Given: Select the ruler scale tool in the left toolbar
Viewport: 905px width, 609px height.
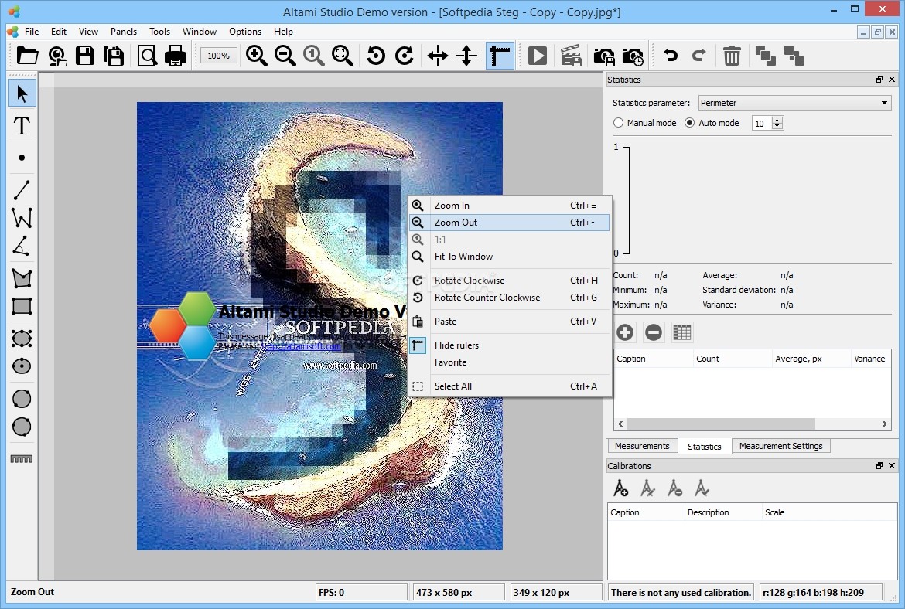Looking at the screenshot, I should click(x=22, y=459).
